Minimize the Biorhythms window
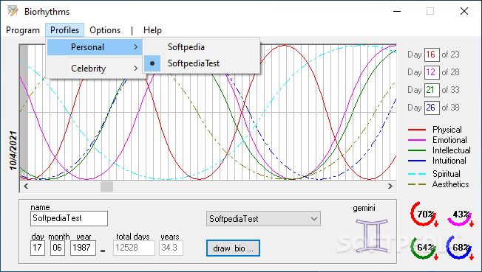This screenshot has height=272, width=482. (x=397, y=11)
